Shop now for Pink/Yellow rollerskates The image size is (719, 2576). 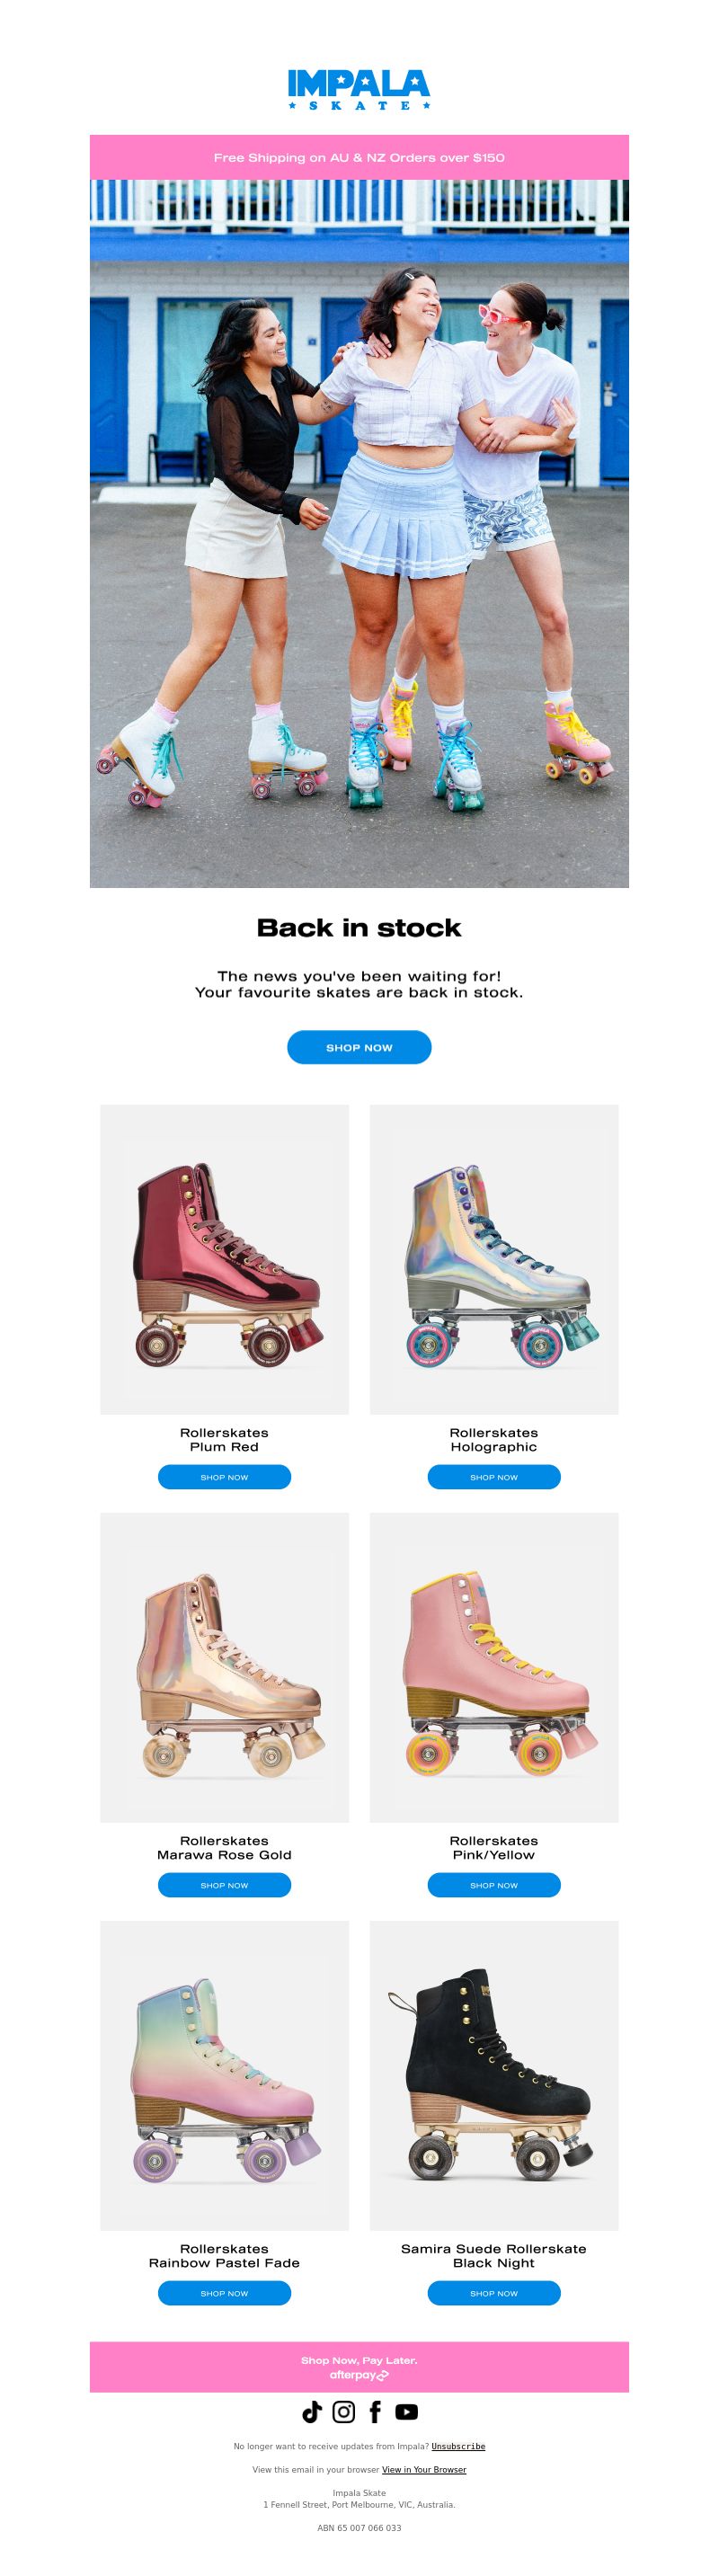(494, 1885)
